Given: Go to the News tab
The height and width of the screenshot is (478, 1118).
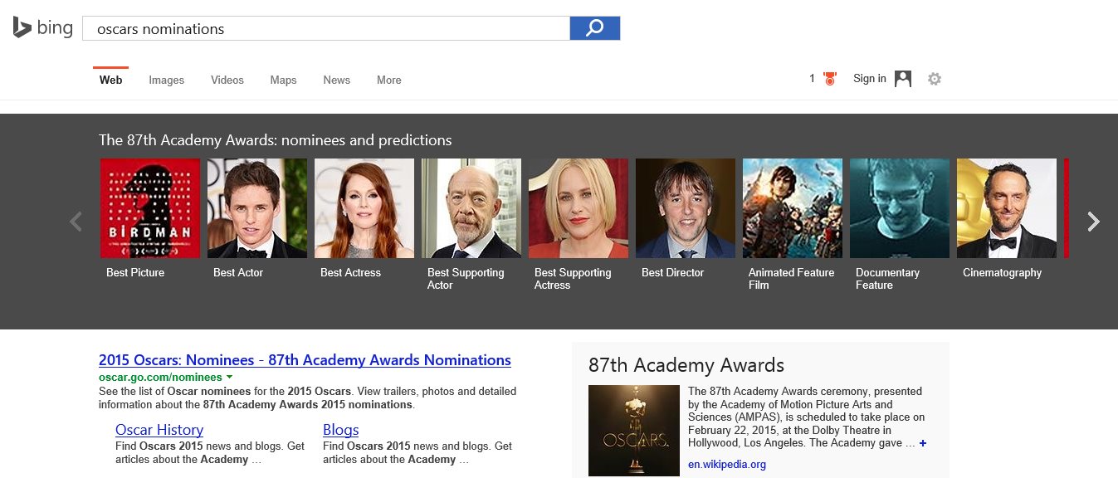Looking at the screenshot, I should pyautogui.click(x=337, y=80).
